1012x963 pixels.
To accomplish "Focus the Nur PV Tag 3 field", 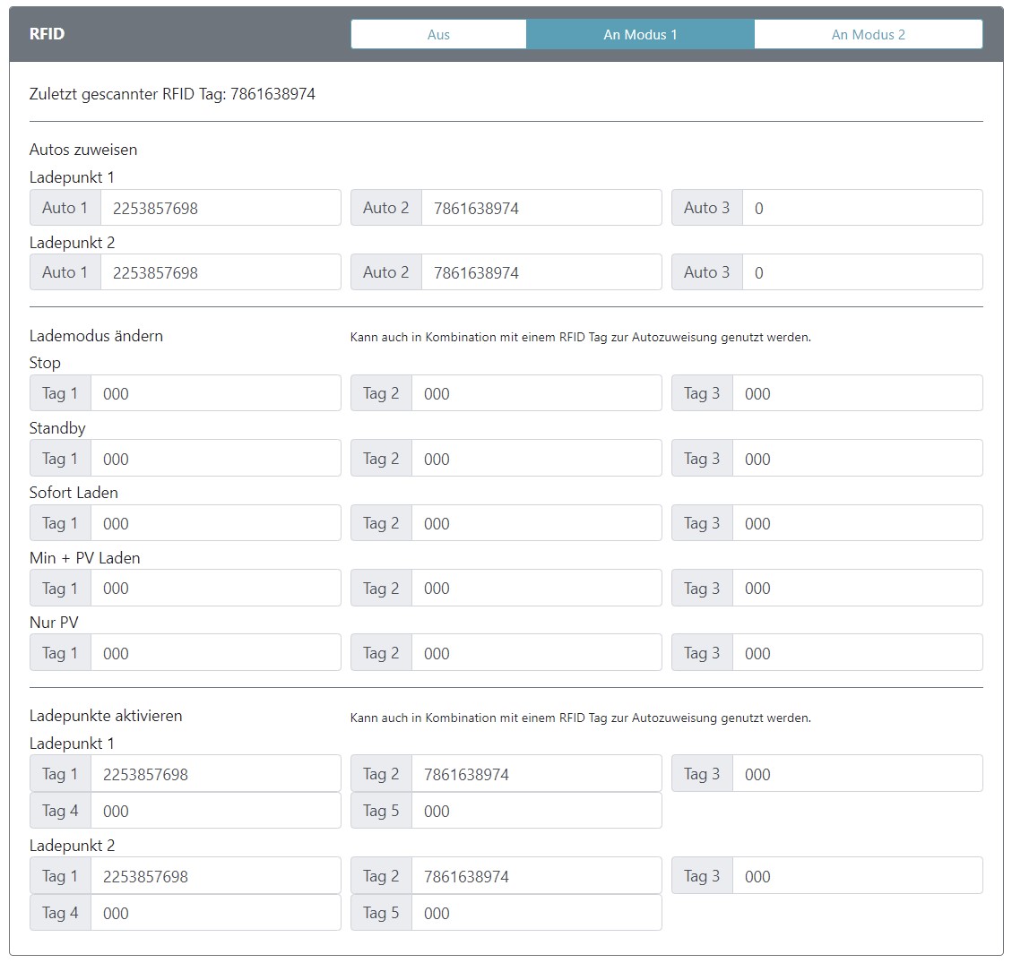I will coord(856,653).
